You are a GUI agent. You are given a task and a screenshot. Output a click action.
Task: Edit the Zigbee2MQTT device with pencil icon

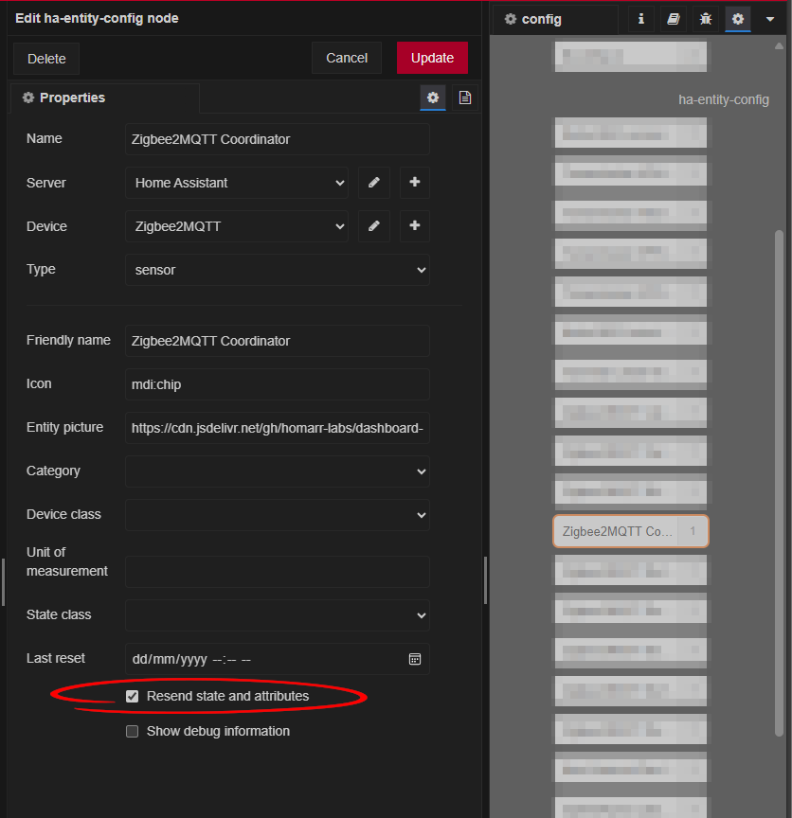374,226
